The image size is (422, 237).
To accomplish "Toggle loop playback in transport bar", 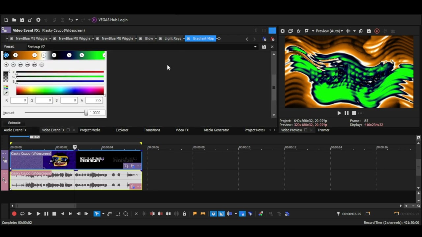I will point(22,214).
